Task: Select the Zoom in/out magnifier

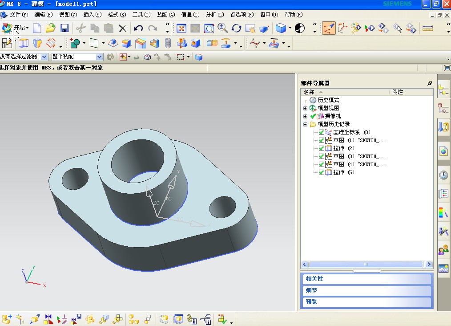Action: (223, 28)
